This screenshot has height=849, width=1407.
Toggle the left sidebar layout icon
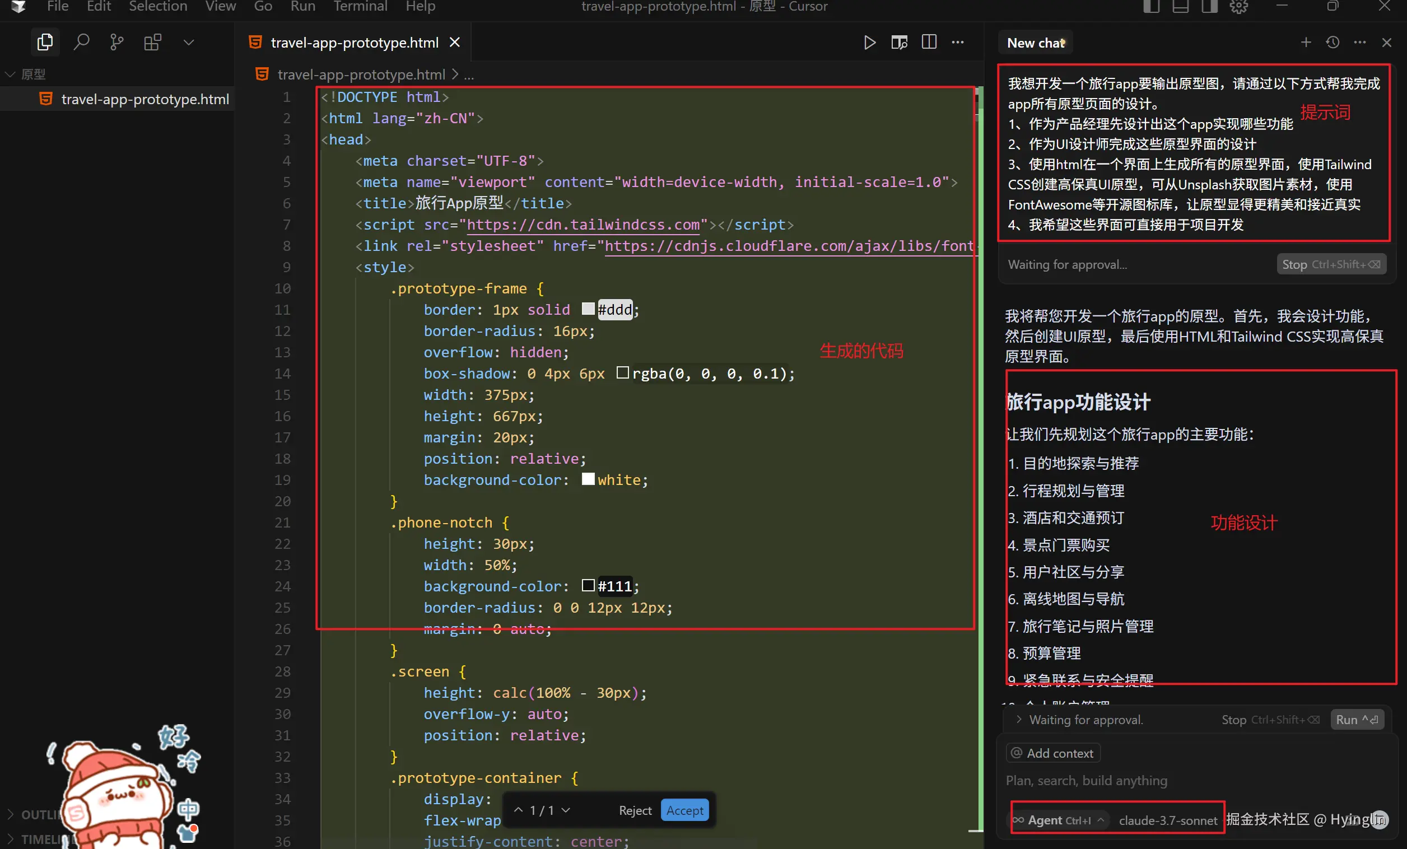(x=1151, y=7)
